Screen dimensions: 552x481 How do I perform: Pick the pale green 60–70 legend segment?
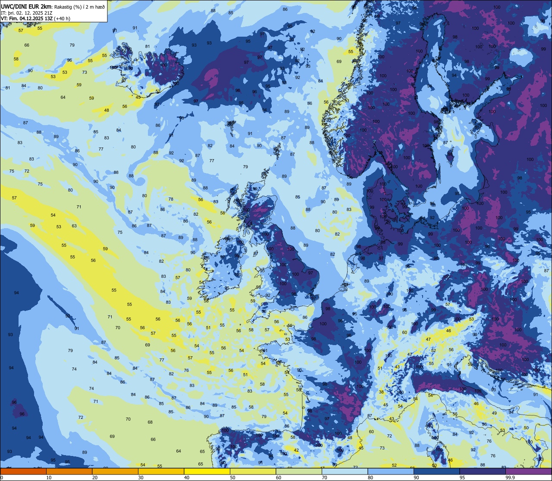(x=299, y=471)
